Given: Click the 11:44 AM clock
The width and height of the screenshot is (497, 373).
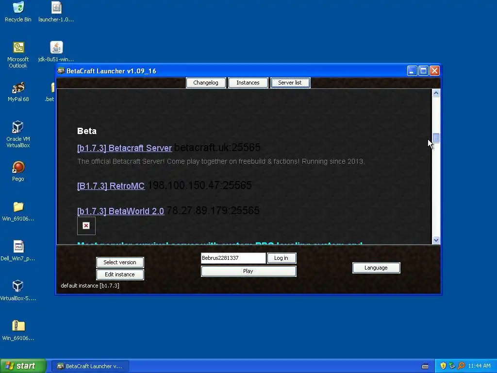Looking at the screenshot, I should pos(479,366).
